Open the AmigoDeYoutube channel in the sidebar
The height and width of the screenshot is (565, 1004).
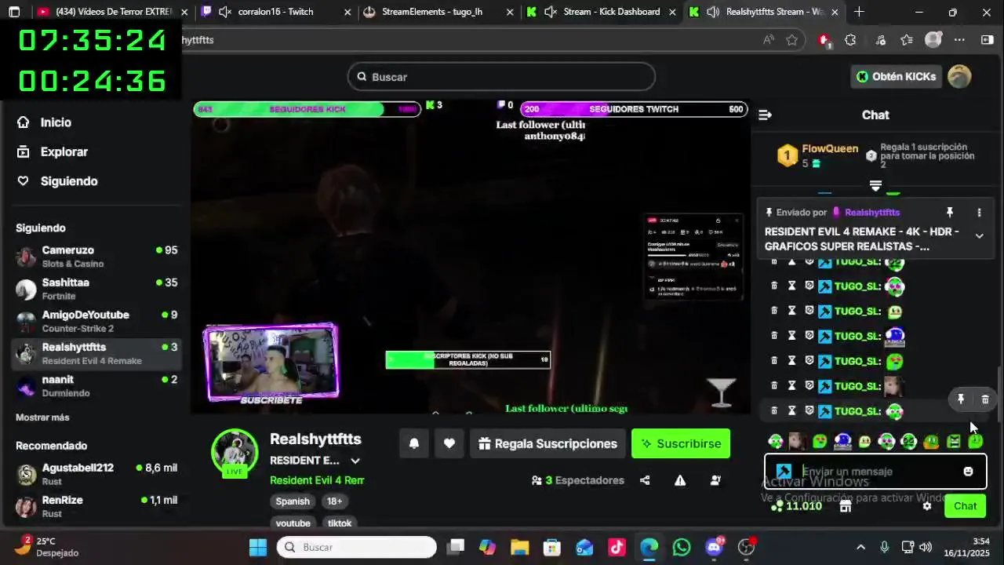[x=98, y=321]
